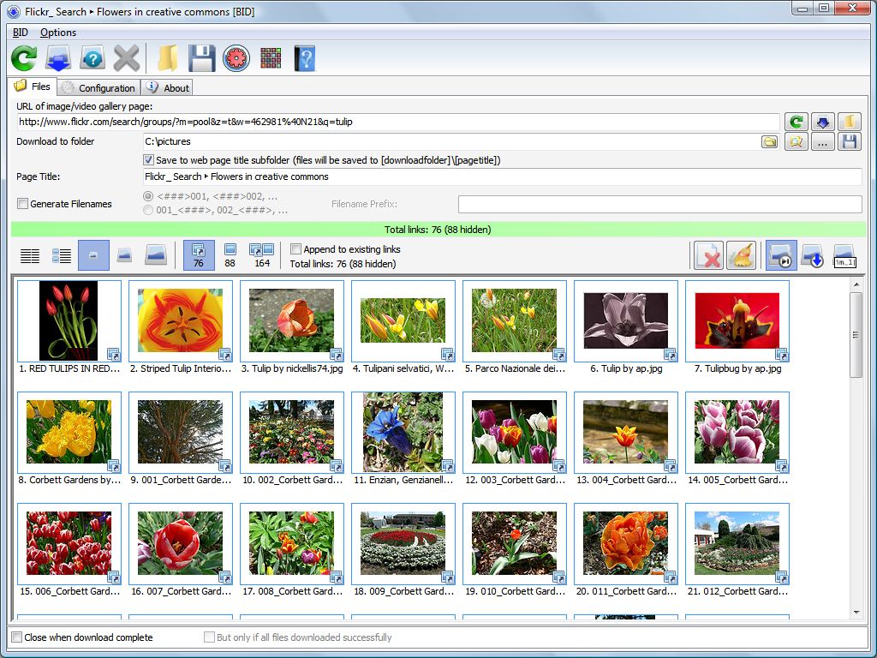
Task: Open the help book icon in toolbar
Action: click(x=304, y=58)
